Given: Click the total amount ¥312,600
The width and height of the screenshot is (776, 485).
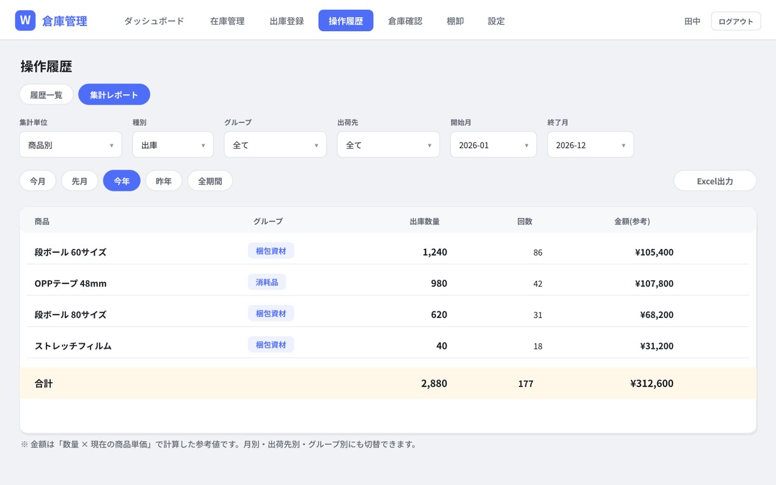Looking at the screenshot, I should click(652, 383).
